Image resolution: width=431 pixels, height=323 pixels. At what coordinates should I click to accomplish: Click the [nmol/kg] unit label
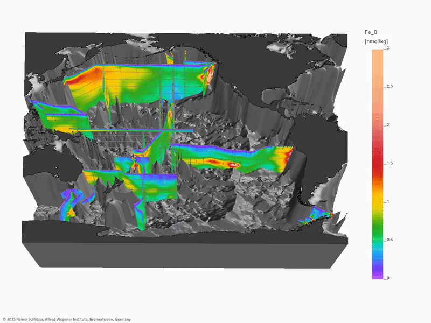point(377,41)
